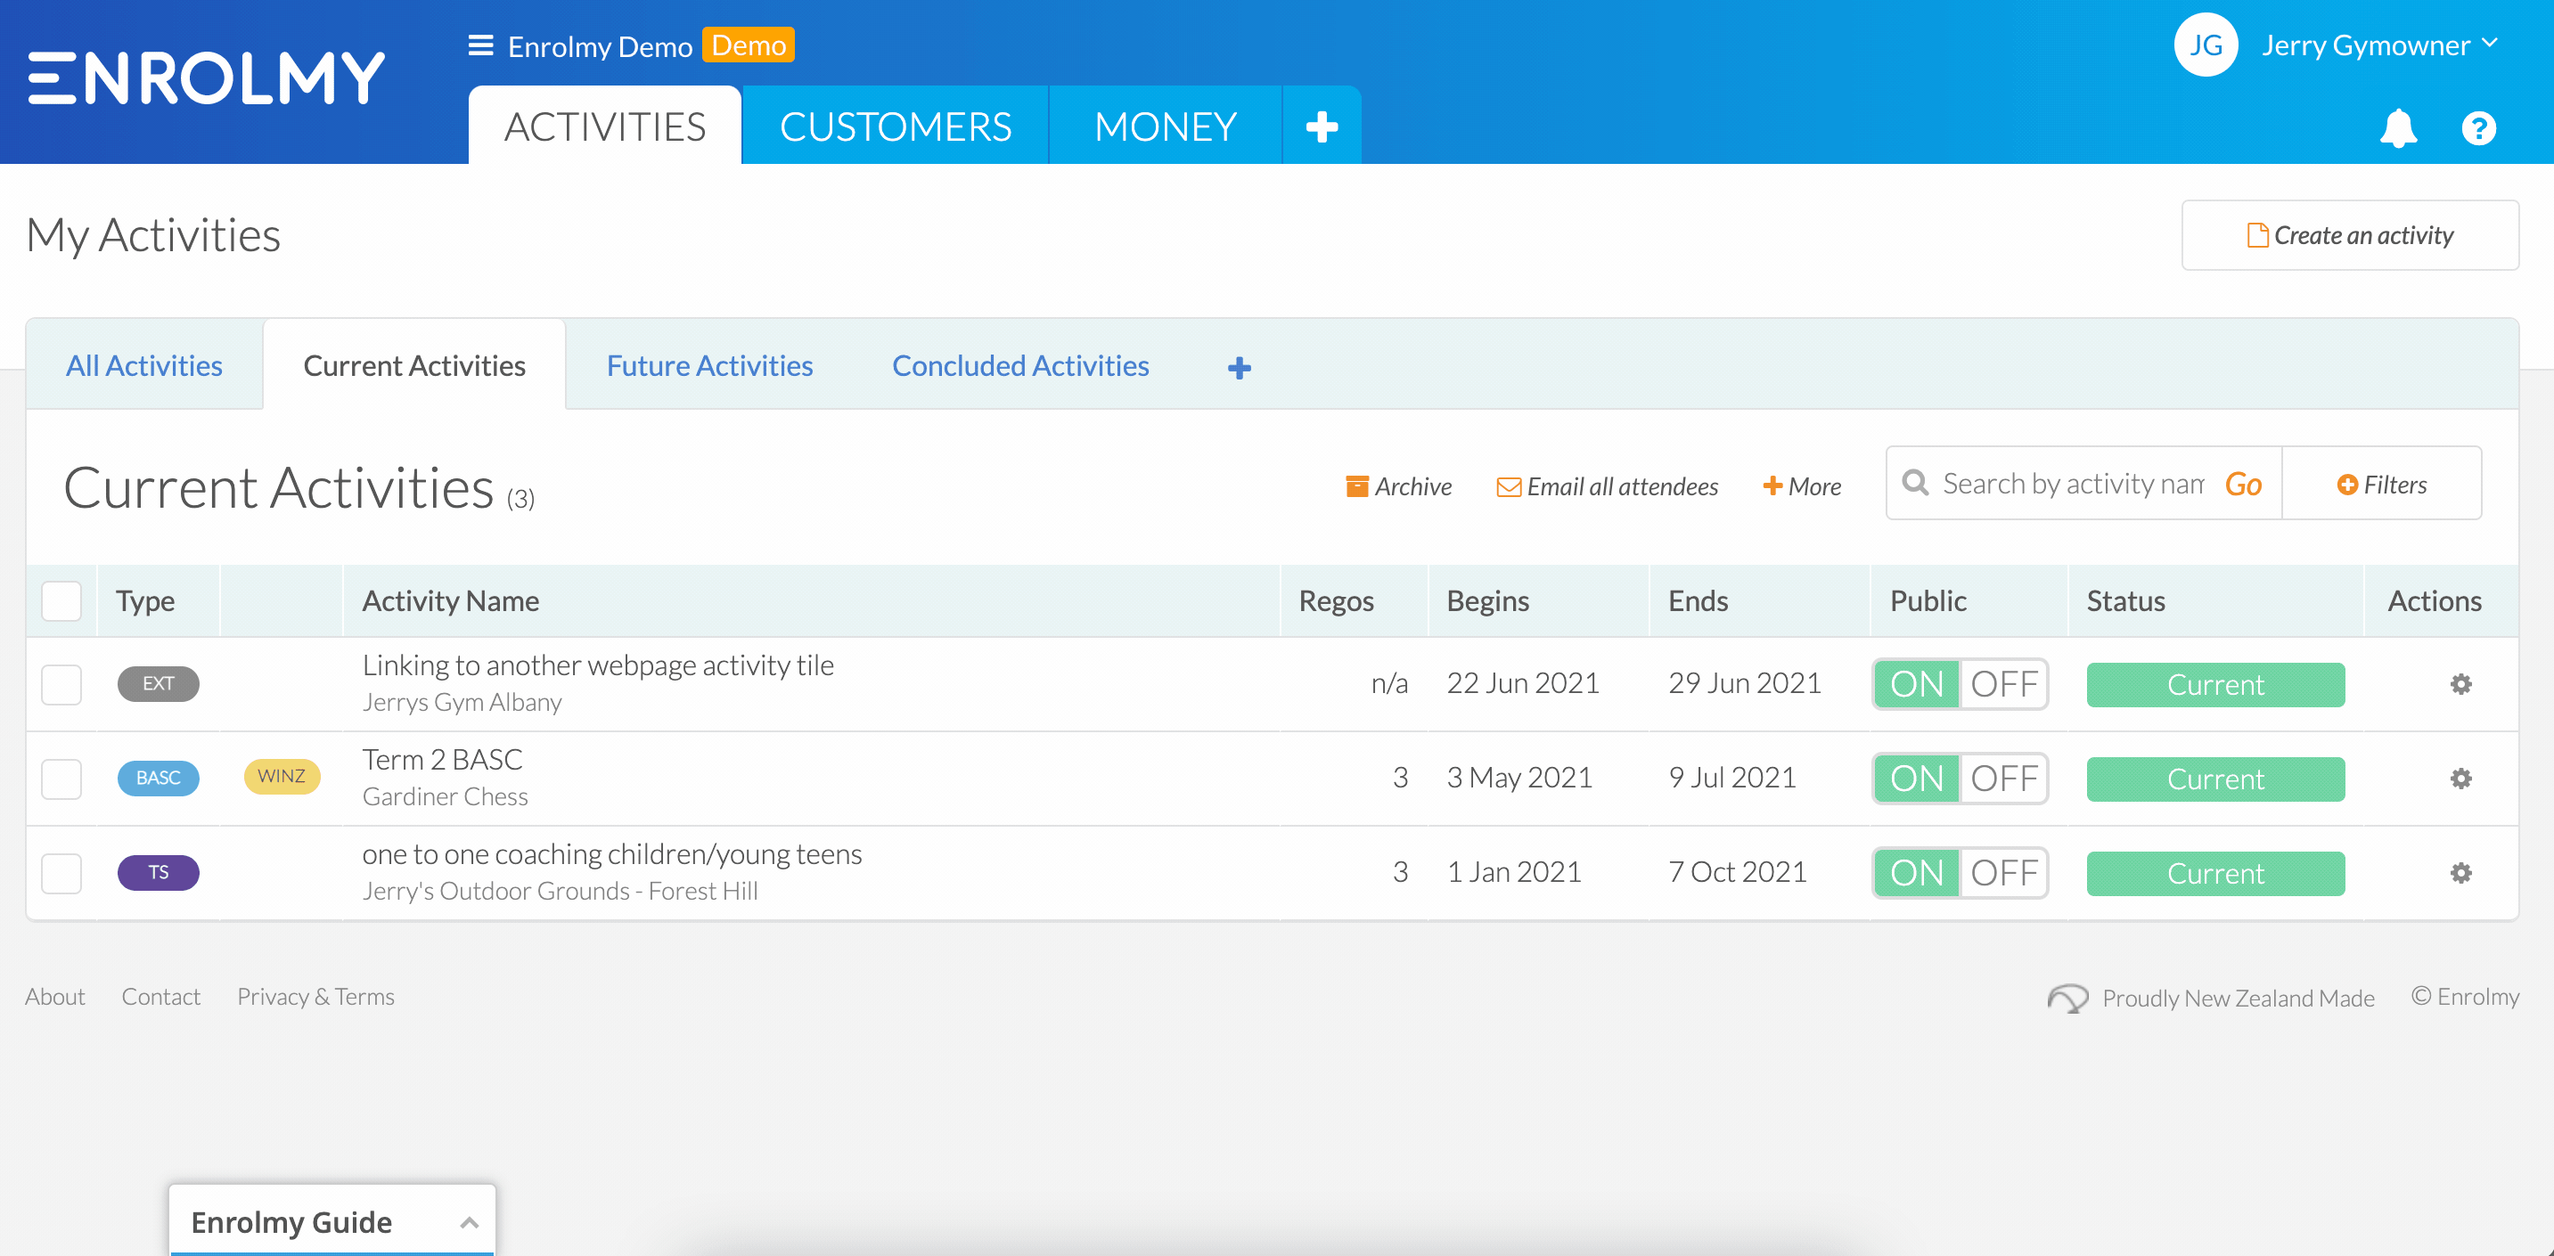
Task: Expand the Filters panel
Action: coord(2381,484)
